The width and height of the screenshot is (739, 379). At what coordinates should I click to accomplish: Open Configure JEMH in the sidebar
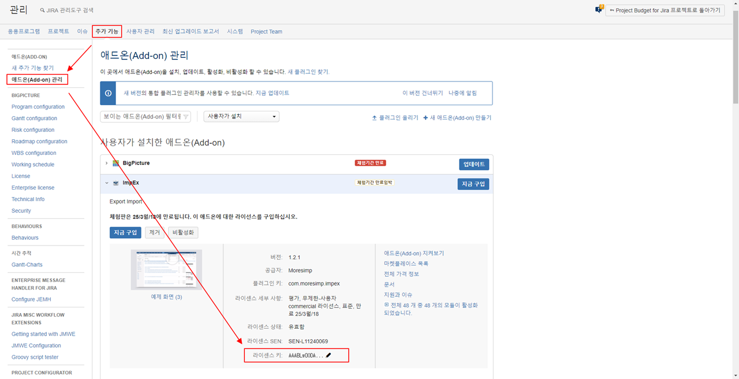point(32,299)
